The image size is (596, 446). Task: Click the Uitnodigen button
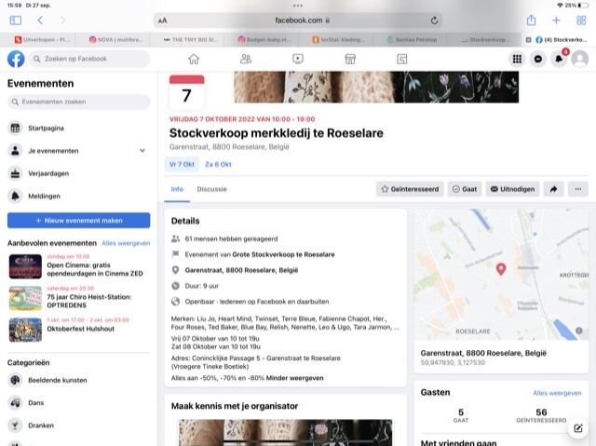512,189
